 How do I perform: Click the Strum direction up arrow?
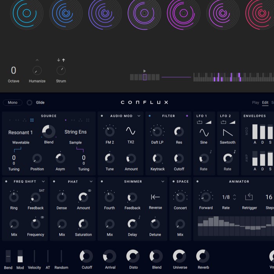[63, 60]
